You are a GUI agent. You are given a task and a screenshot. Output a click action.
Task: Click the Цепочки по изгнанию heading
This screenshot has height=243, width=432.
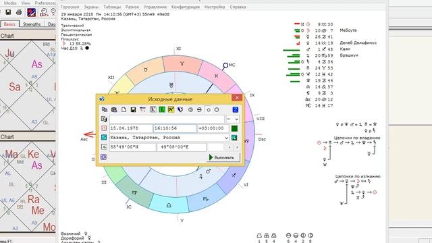click(358, 176)
